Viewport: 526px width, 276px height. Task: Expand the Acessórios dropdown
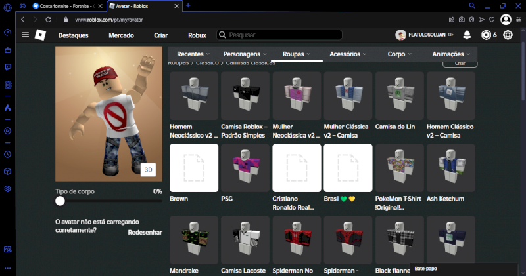pyautogui.click(x=348, y=54)
